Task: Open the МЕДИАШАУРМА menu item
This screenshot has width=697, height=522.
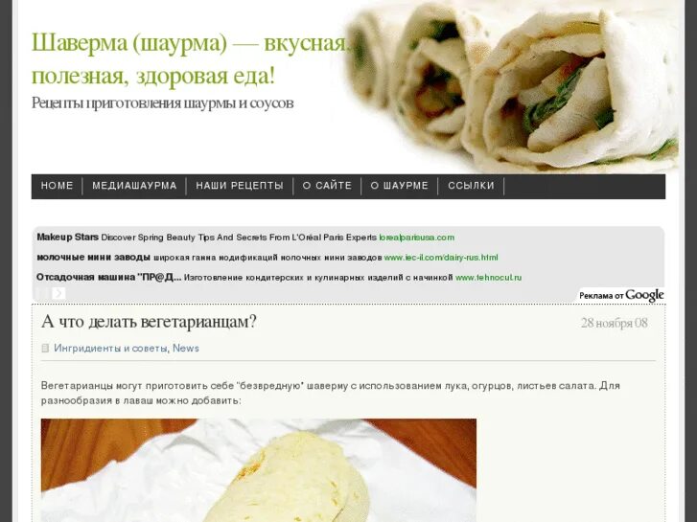Action: (x=134, y=186)
